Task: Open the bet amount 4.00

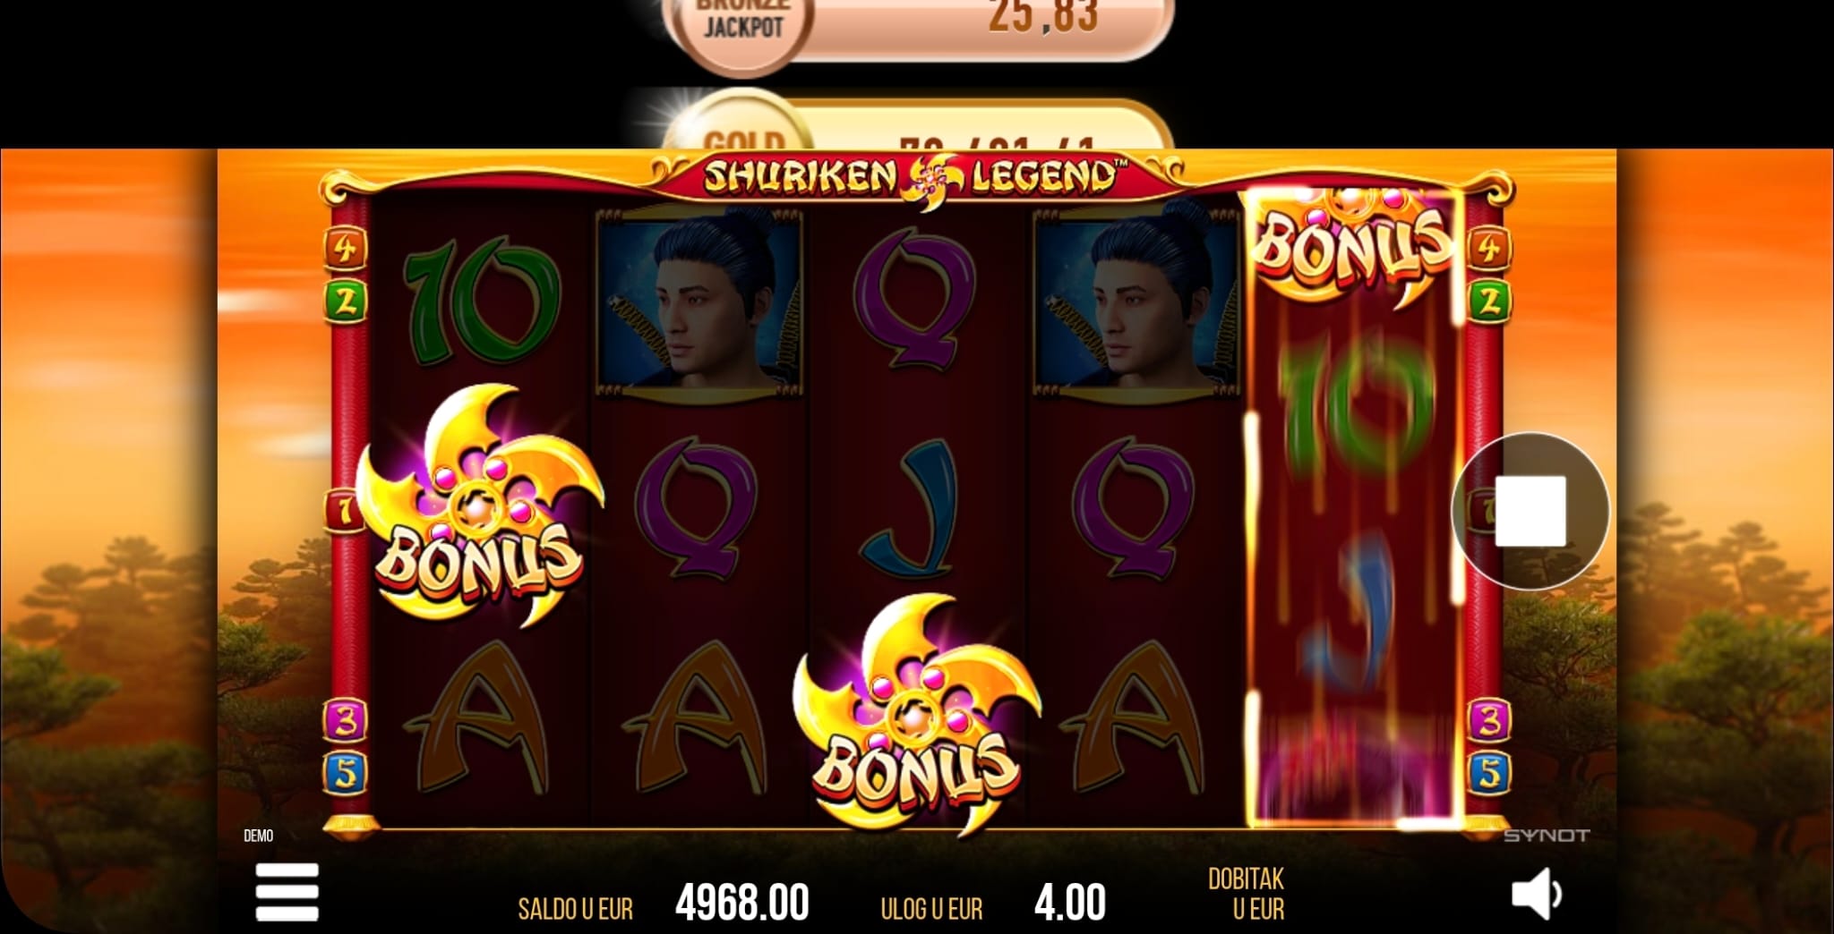Action: pos(1069,902)
